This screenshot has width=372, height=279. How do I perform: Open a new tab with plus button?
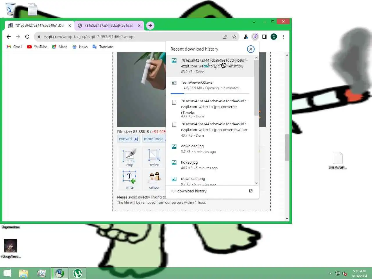150,26
